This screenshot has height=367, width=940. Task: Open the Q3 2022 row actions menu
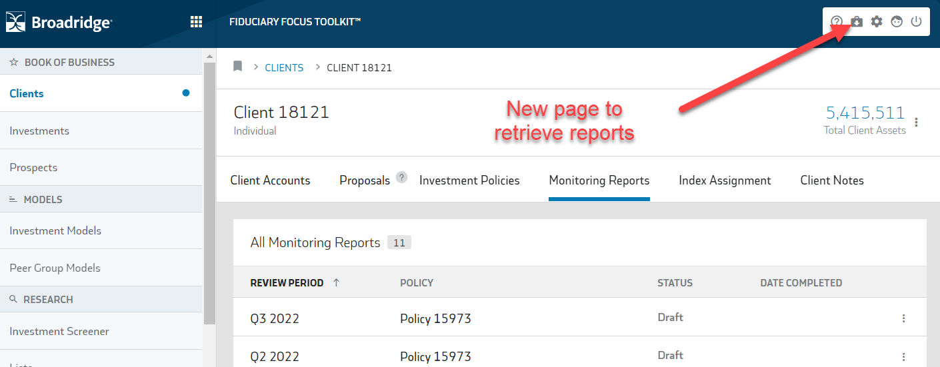coord(904,319)
